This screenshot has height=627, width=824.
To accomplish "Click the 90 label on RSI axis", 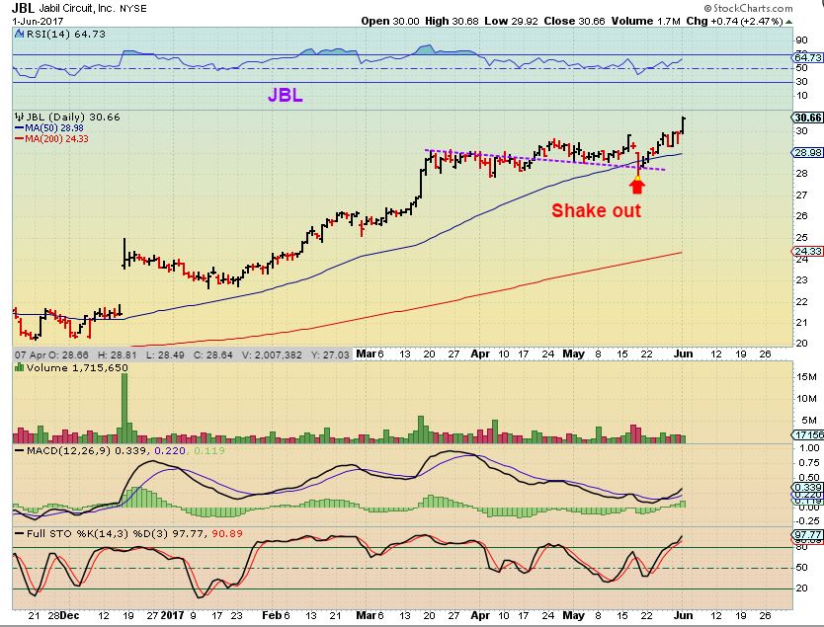I will pyautogui.click(x=802, y=40).
